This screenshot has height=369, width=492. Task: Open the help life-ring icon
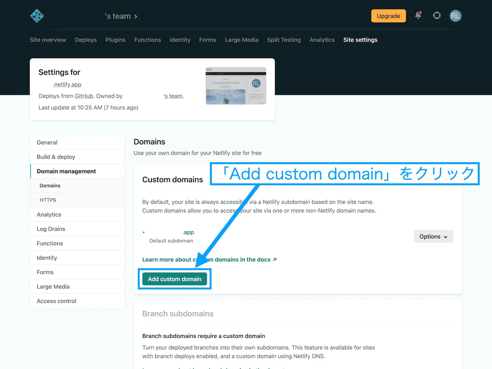point(437,16)
